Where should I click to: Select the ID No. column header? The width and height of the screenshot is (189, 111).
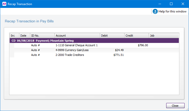tap(42, 36)
